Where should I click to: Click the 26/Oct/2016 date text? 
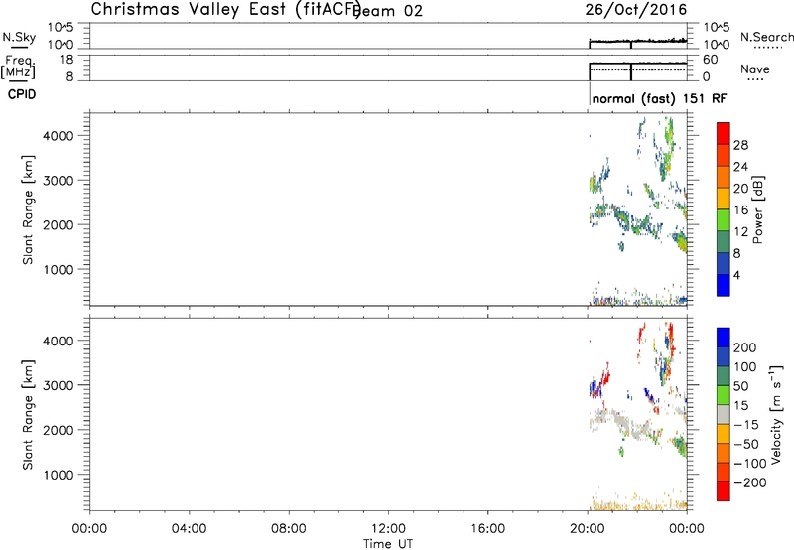(x=636, y=10)
